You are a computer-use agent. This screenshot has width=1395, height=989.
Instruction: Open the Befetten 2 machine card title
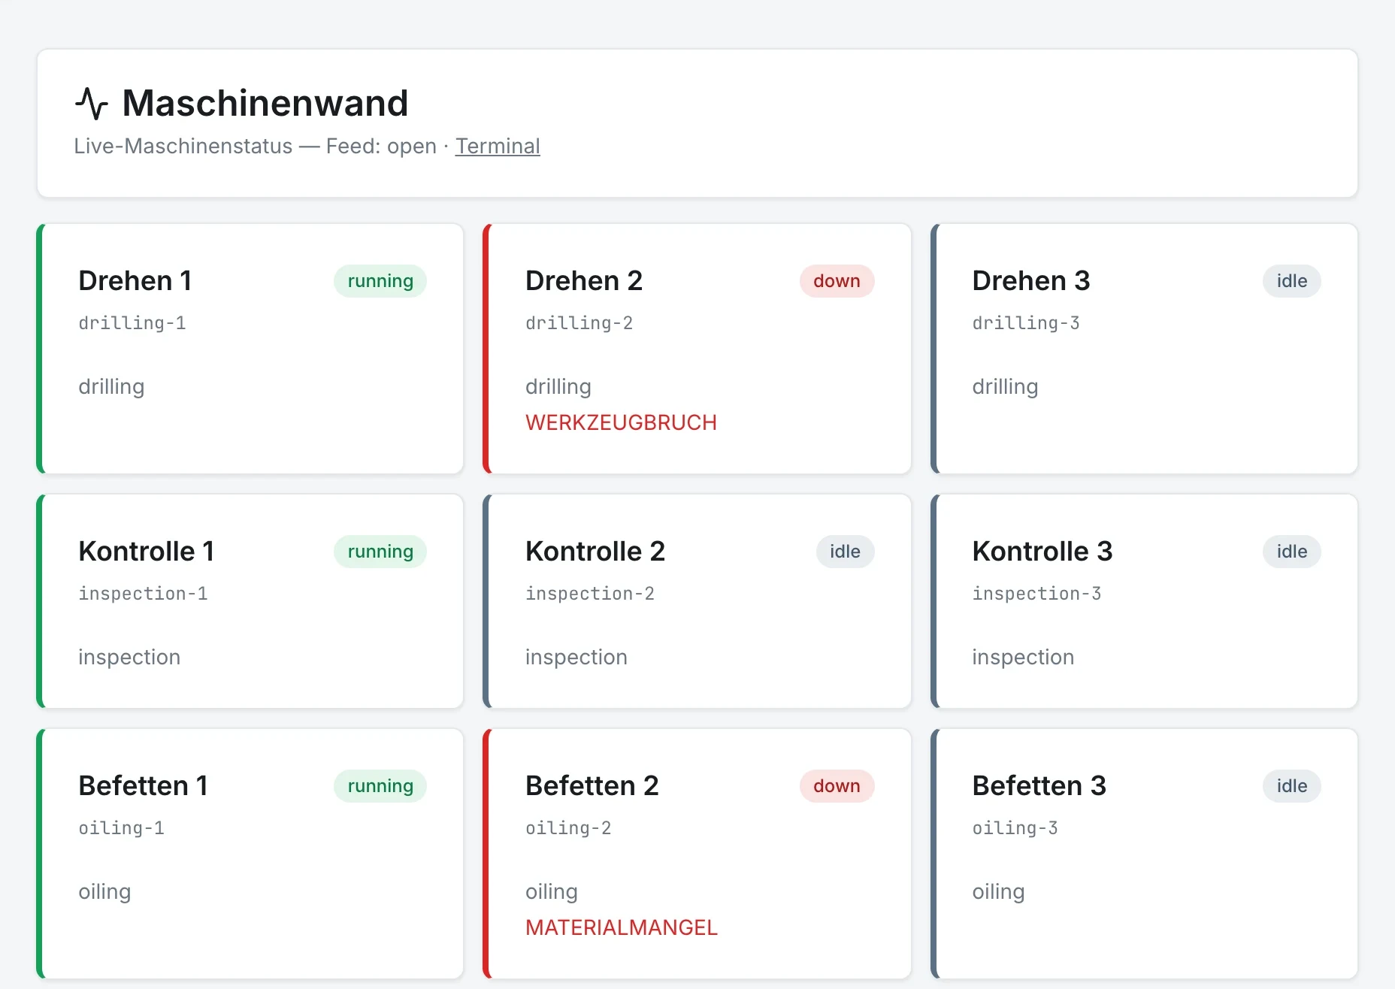[592, 786]
